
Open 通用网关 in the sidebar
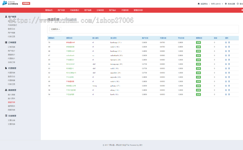[x=11, y=106]
